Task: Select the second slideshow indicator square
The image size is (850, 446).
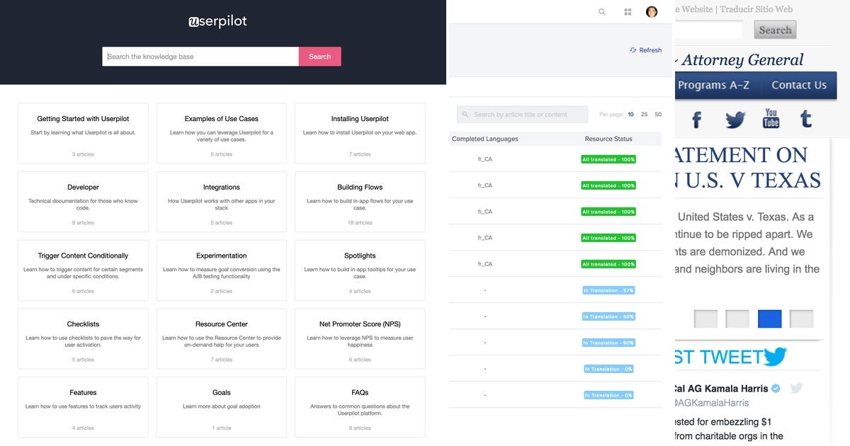Action: (737, 319)
